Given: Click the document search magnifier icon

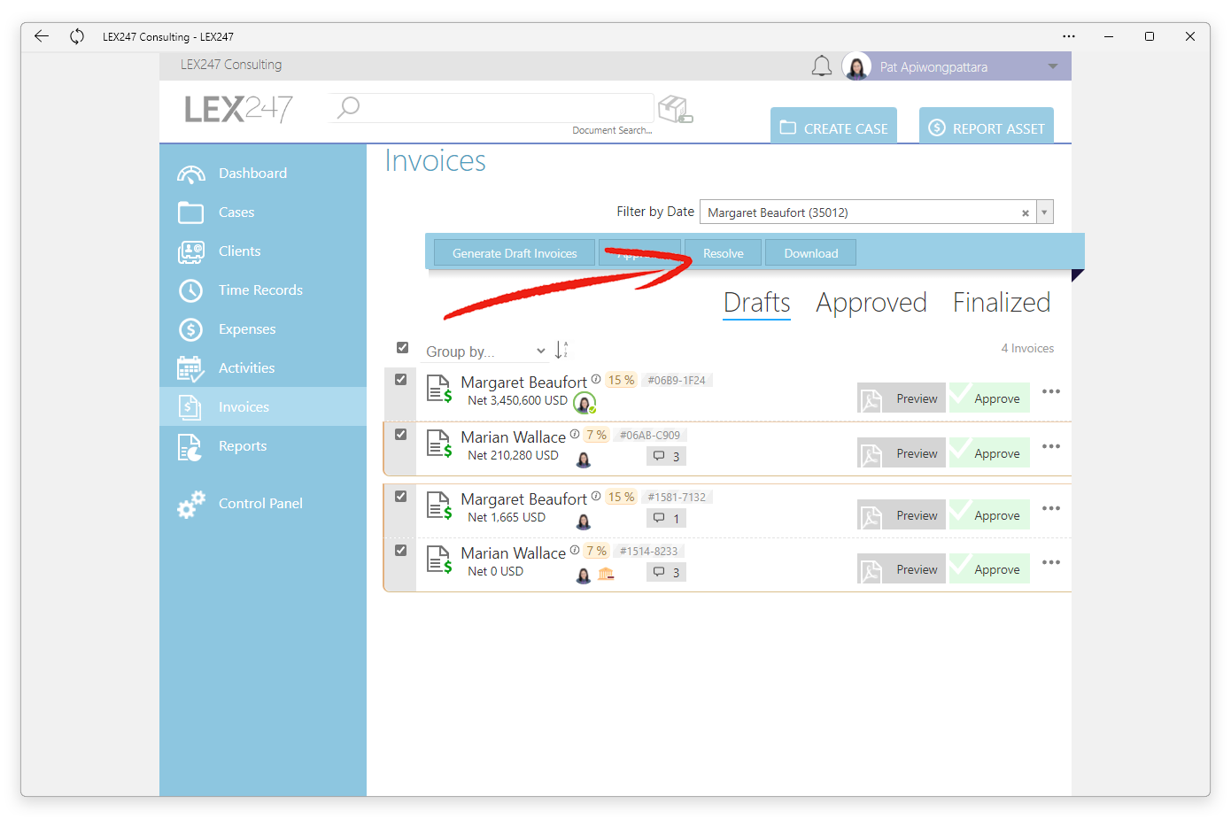Looking at the screenshot, I should click(349, 107).
